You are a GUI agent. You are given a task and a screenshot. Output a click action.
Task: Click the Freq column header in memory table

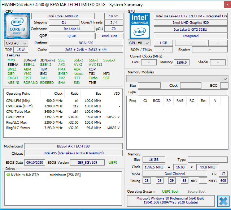click(133, 101)
